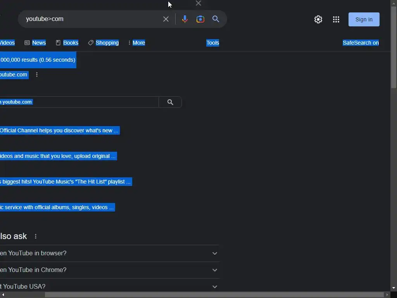The width and height of the screenshot is (397, 298).
Task: Close the overlay with the top X
Action: click(x=198, y=3)
